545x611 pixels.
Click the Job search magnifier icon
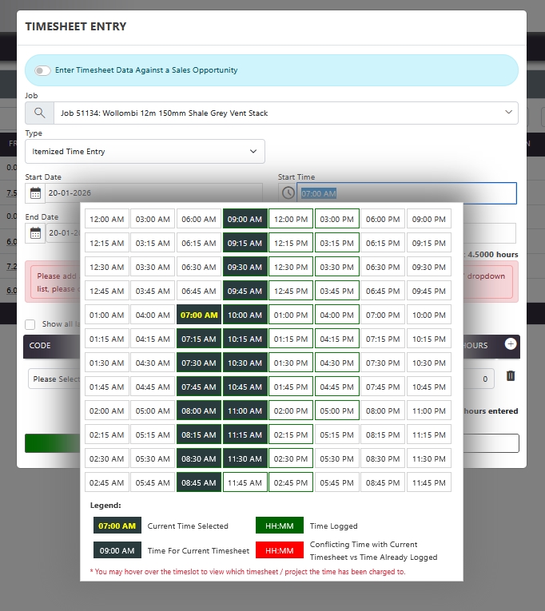39,113
